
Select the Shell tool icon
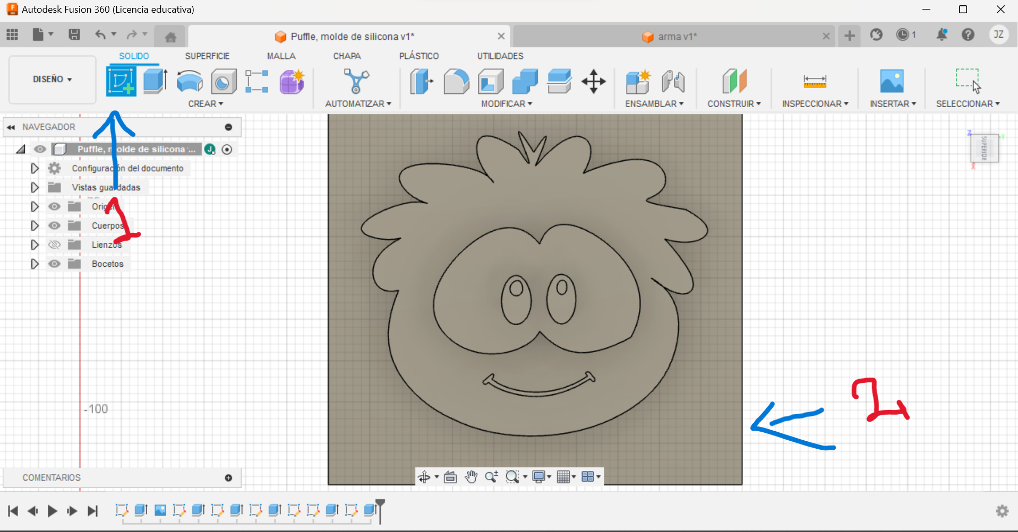point(491,82)
